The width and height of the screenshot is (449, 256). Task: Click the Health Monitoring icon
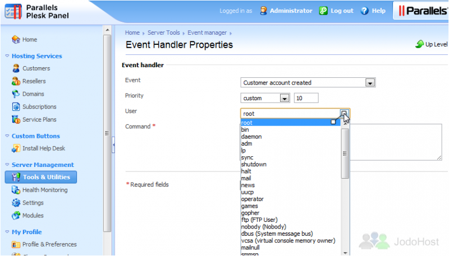pos(16,190)
